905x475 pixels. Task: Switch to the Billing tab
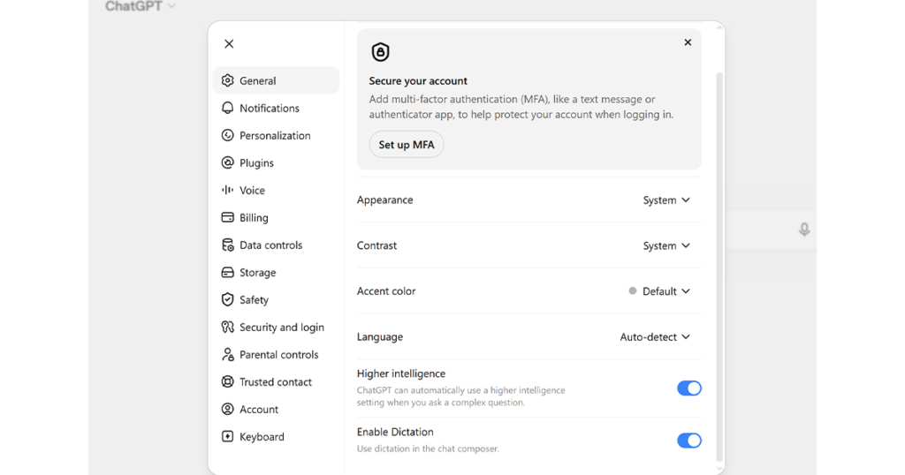[x=276, y=217]
